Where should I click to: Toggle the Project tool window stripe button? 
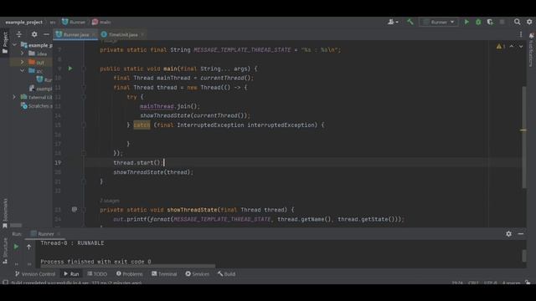click(5, 43)
